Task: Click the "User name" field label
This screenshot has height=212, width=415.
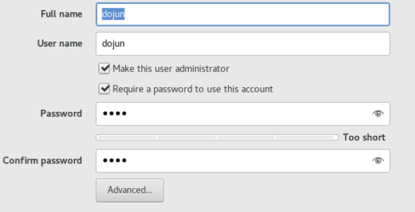Action: click(60, 44)
